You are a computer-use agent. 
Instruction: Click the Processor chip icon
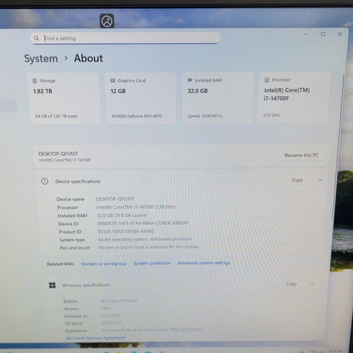[267, 79]
